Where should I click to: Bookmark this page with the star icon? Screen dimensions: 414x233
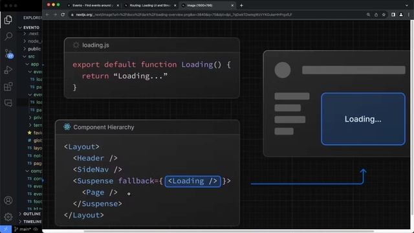coord(384,15)
